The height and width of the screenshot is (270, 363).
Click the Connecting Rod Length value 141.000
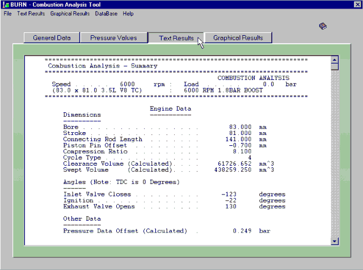tap(238, 139)
